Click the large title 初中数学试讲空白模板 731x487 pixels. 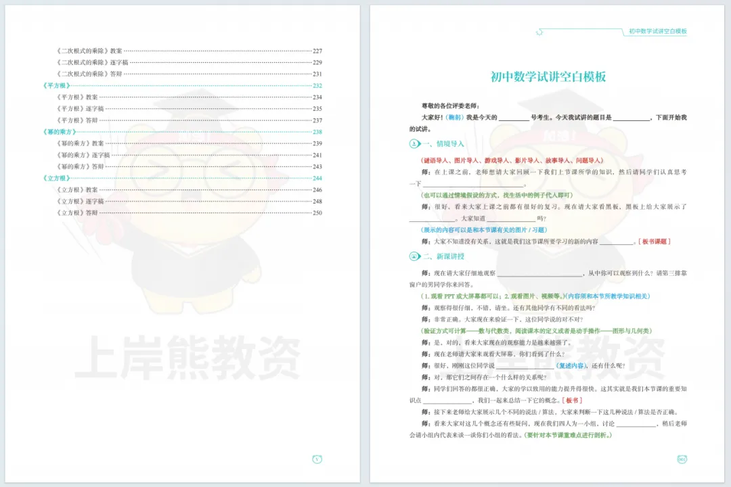pyautogui.click(x=548, y=76)
